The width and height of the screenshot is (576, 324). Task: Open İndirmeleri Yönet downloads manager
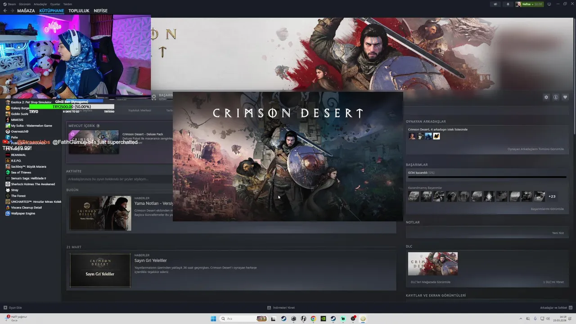(x=281, y=308)
